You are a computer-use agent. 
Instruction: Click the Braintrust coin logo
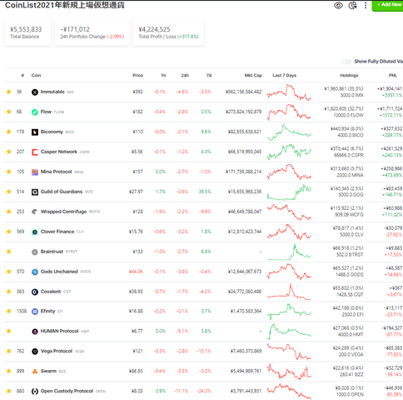35,252
